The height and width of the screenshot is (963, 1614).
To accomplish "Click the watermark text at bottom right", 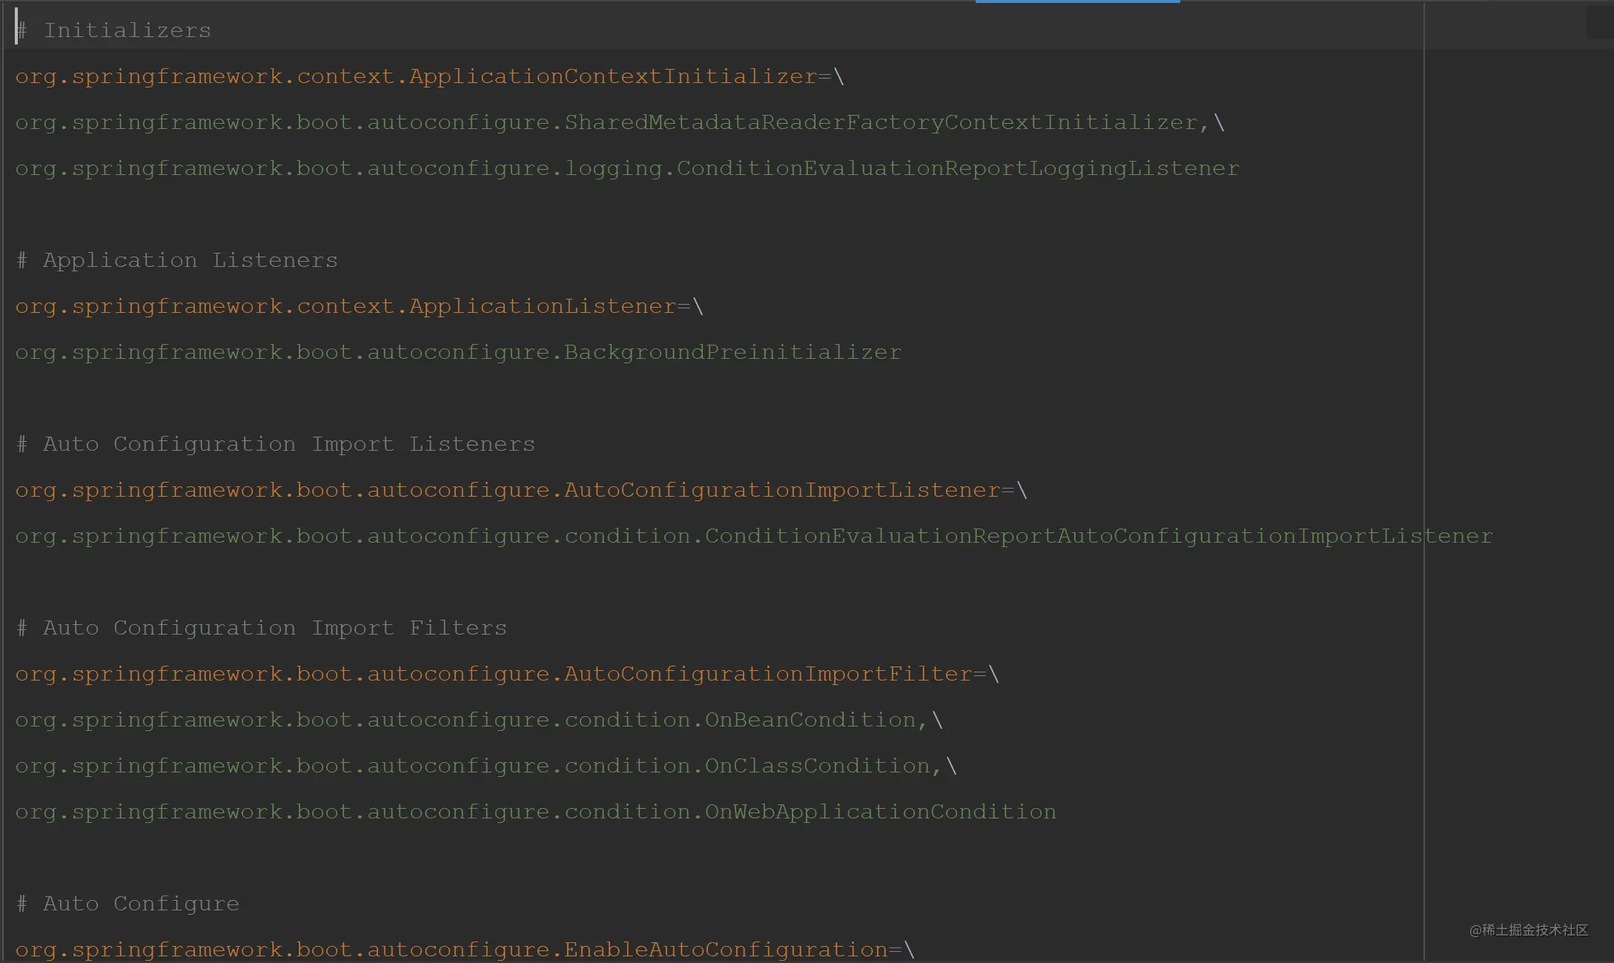I will [1528, 930].
